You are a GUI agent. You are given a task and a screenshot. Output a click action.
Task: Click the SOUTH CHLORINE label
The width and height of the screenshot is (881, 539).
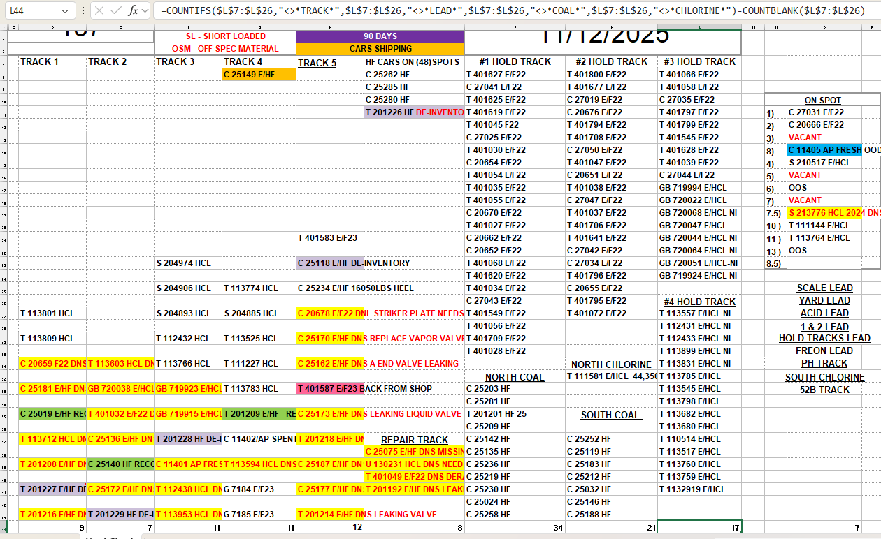tap(824, 377)
